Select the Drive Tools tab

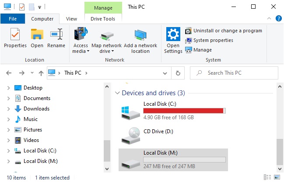103,19
